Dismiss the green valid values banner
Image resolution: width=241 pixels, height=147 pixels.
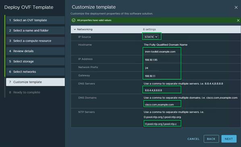pyautogui.click(x=238, y=20)
